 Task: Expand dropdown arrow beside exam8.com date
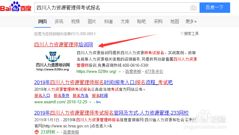coord(90,102)
